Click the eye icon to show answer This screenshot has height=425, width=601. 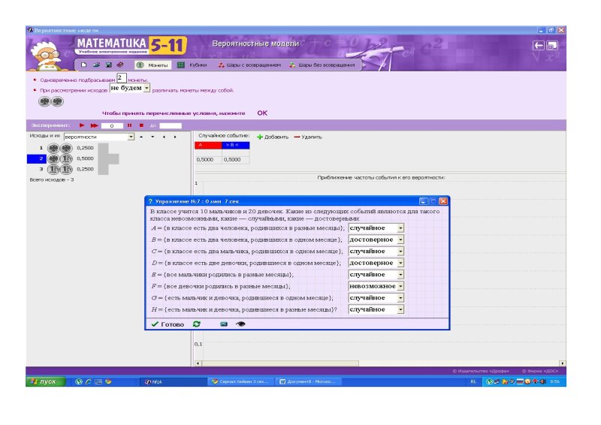240,324
